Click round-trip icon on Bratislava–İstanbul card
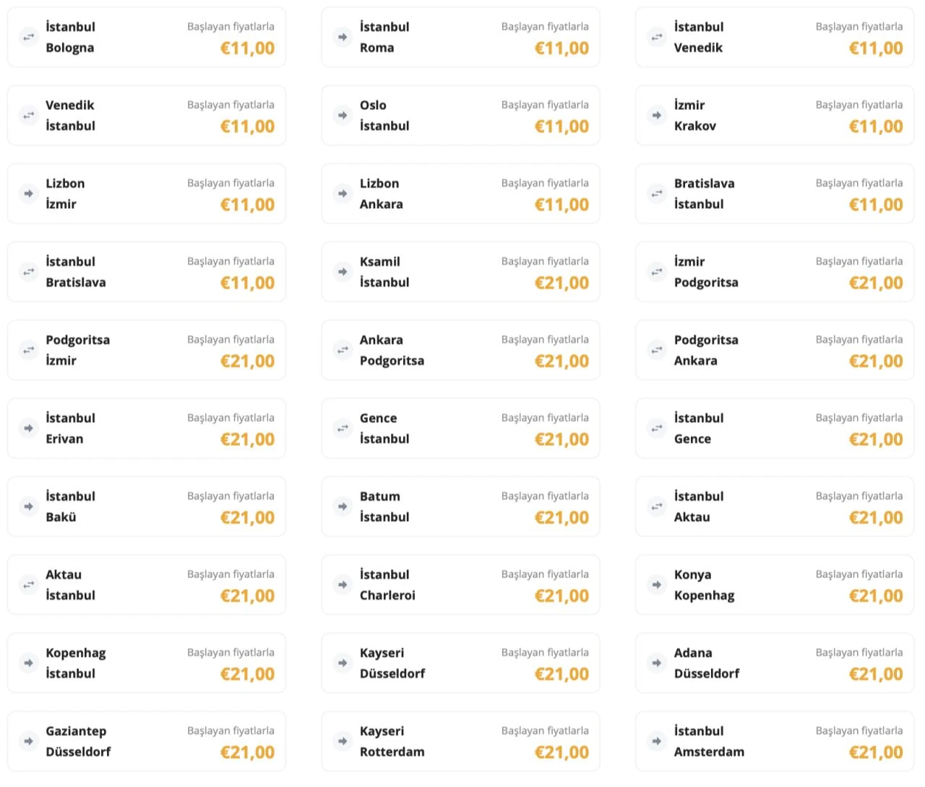 pyautogui.click(x=657, y=193)
